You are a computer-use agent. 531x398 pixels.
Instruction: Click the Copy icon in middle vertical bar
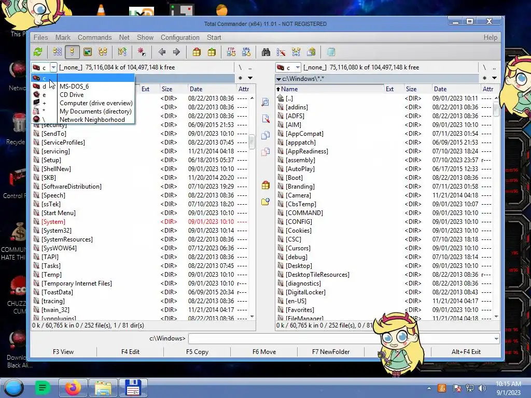(265, 135)
